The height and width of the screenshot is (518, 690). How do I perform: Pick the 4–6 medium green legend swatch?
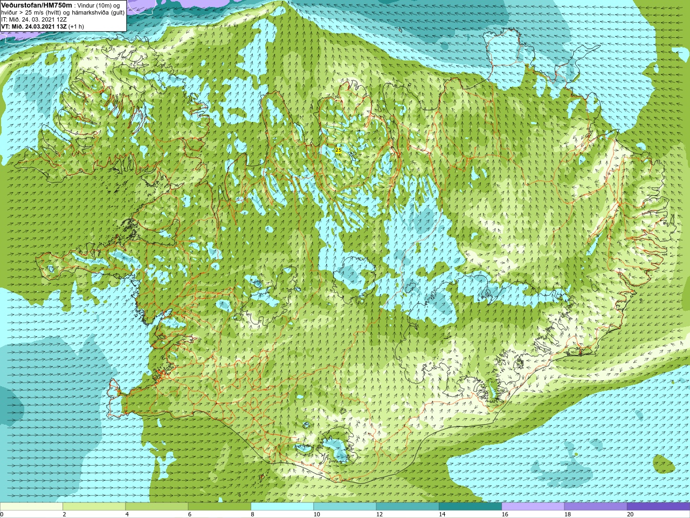(157, 507)
